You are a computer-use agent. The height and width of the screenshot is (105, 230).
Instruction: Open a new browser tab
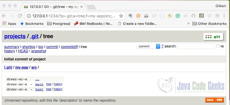[x=91, y=7]
